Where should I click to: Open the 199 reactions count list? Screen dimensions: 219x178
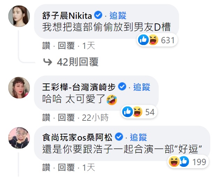199,162
